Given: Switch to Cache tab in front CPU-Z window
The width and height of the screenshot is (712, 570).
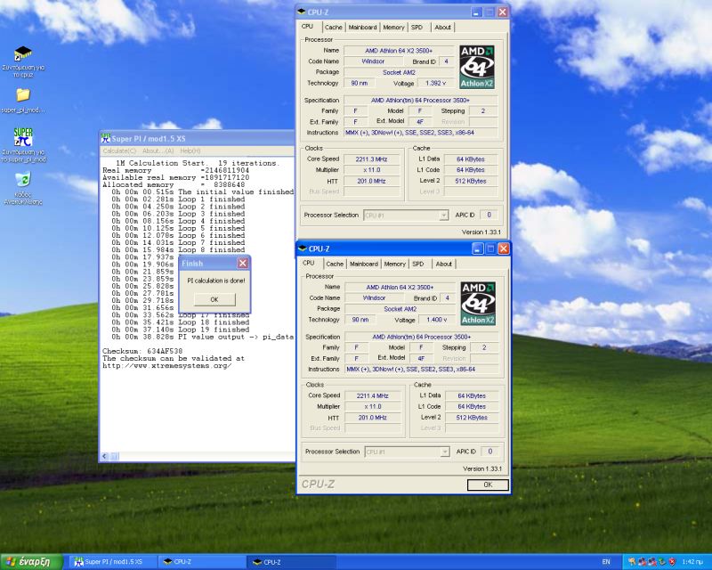Looking at the screenshot, I should point(335,265).
